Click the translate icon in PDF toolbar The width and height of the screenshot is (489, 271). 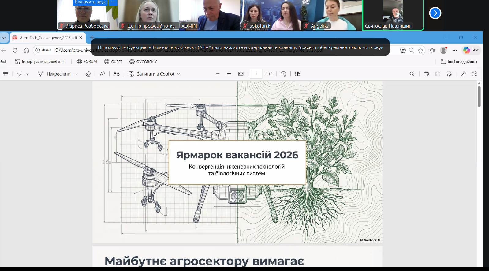tap(117, 74)
